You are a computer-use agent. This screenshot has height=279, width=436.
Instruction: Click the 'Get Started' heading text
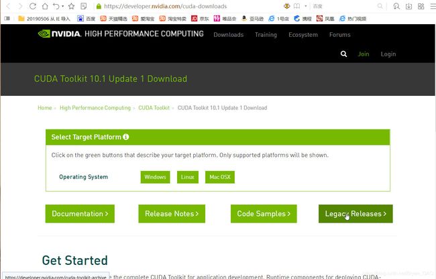pos(75,260)
